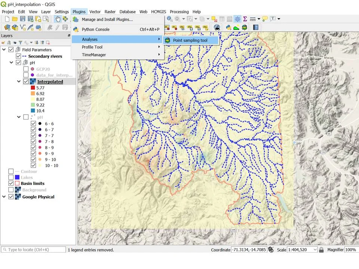Choose Manage and Install Plugins
Viewport: 359px width, 269px height.
pos(118,19)
